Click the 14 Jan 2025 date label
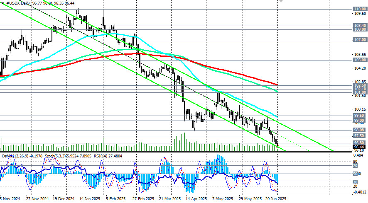Viewport: 368px width, 203px height. point(90,199)
